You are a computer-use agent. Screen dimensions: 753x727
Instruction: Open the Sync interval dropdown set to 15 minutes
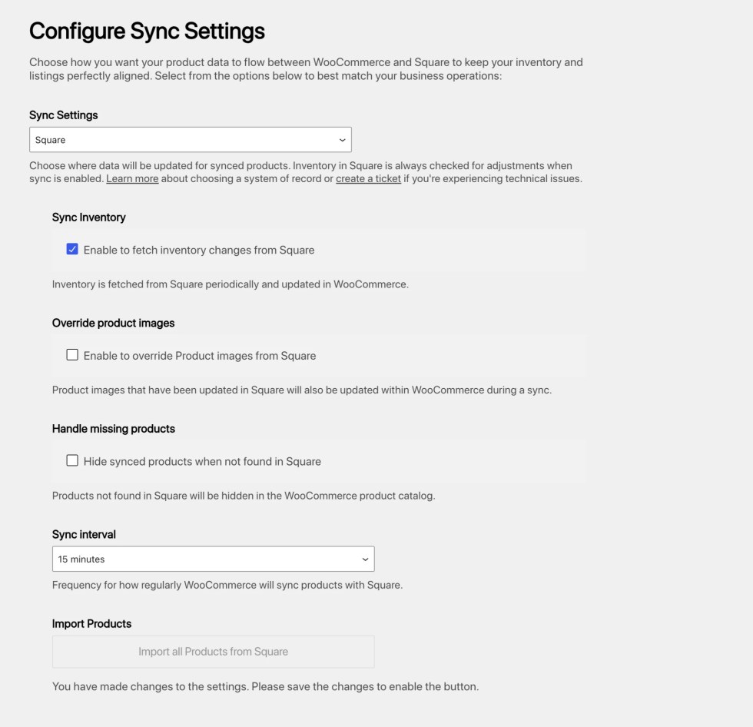tap(214, 559)
